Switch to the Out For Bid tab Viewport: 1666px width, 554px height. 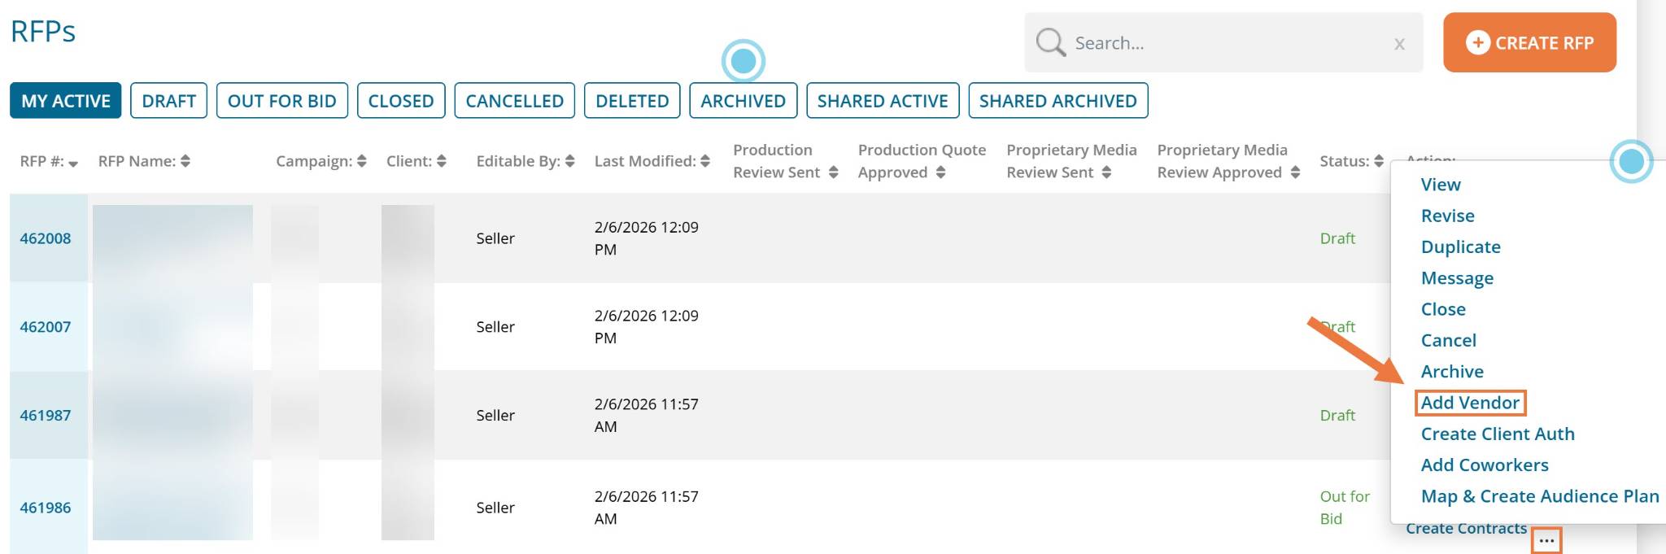(281, 101)
